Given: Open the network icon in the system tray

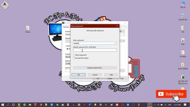Looking at the screenshot, I should tap(165, 105).
